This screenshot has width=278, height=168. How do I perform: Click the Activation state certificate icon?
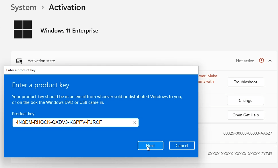pyautogui.click(x=19, y=60)
